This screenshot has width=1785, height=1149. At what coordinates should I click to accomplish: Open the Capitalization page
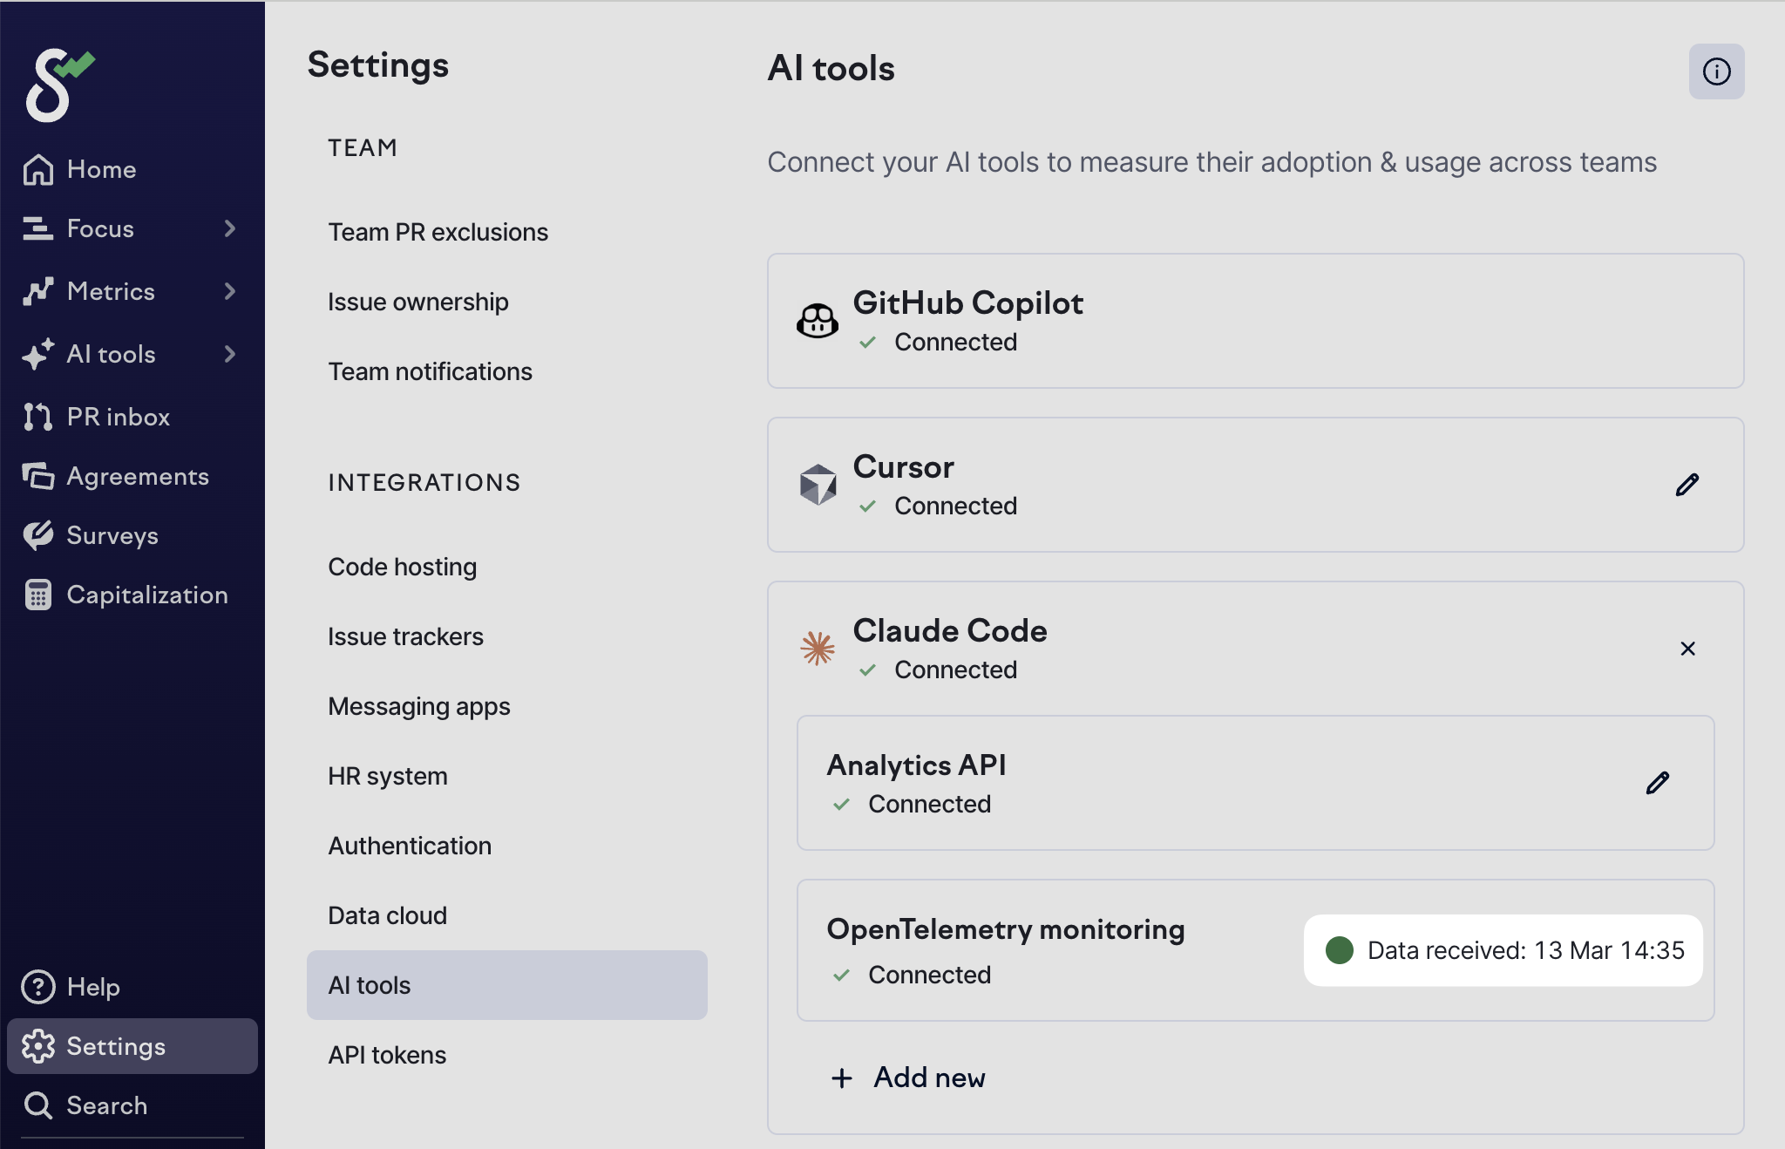click(x=146, y=595)
